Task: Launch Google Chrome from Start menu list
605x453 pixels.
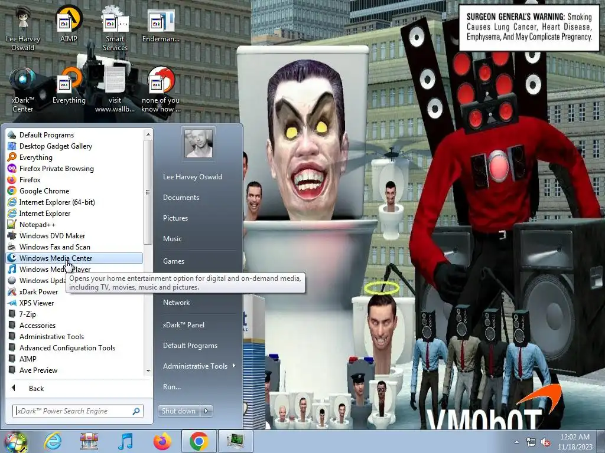Action: click(x=74, y=191)
